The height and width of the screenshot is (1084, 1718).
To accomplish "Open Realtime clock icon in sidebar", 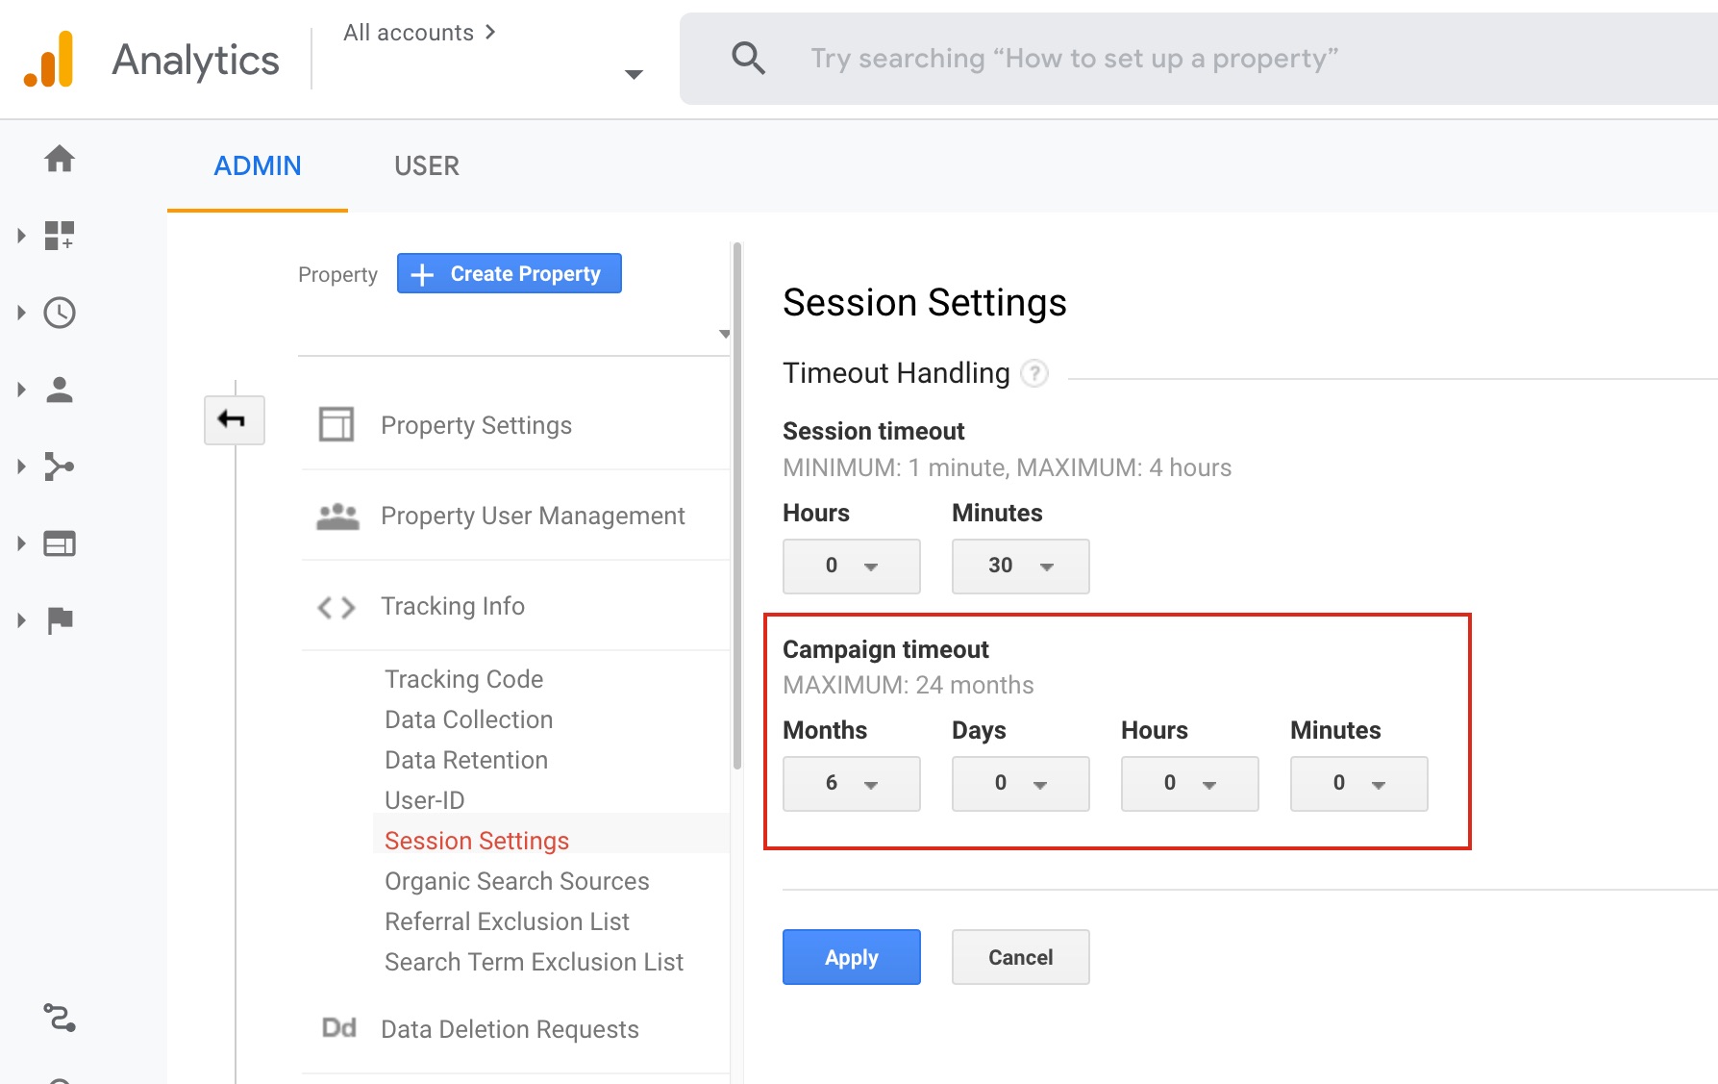I will (x=60, y=313).
